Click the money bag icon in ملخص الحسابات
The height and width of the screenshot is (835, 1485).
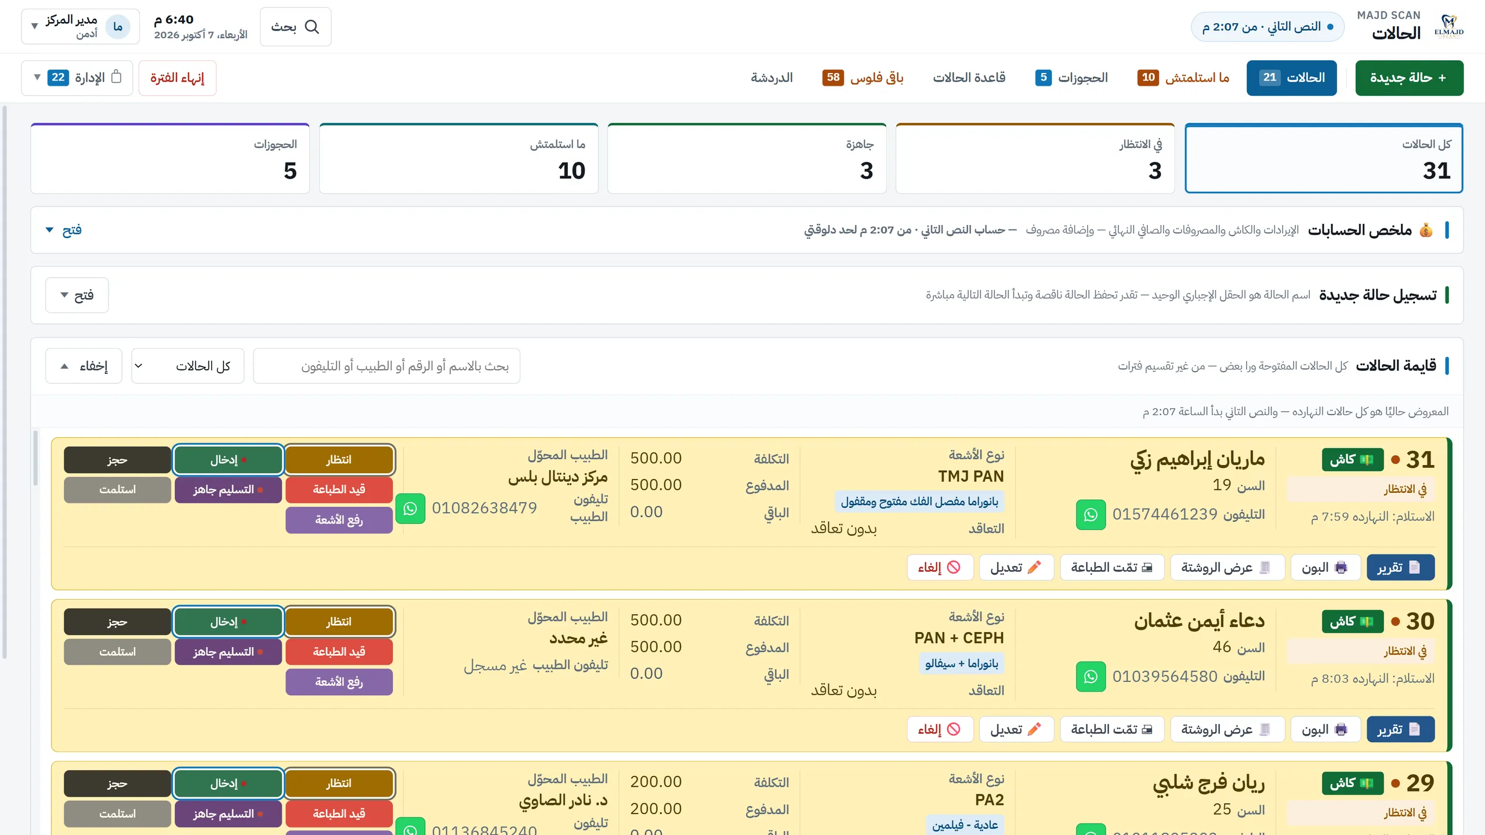click(1426, 230)
